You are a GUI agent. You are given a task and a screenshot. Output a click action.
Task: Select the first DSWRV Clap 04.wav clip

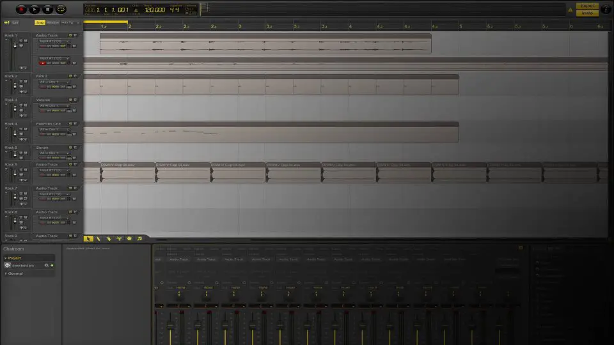[128, 172]
